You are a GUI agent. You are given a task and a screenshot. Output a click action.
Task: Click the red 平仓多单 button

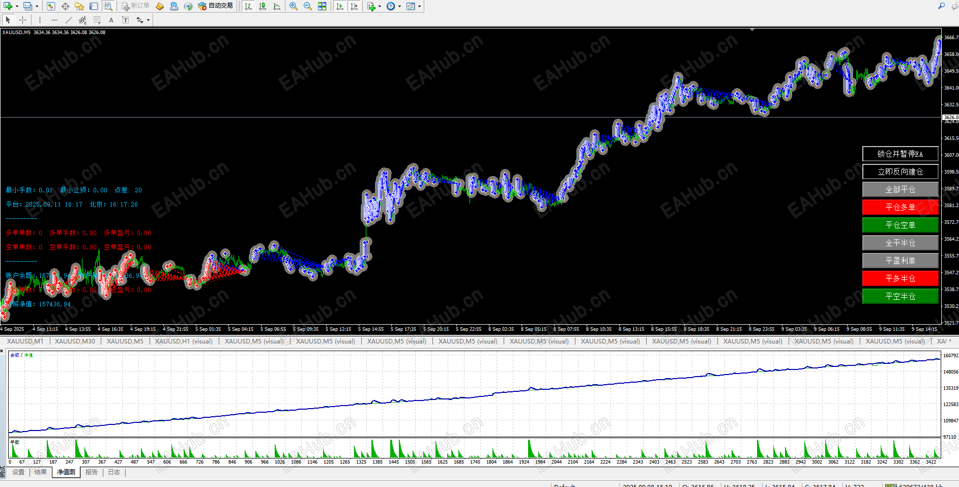pos(900,207)
